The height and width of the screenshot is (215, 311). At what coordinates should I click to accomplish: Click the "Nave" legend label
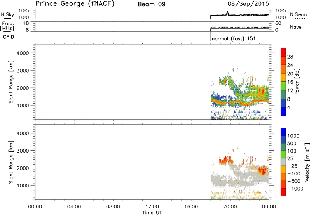[x=296, y=27]
